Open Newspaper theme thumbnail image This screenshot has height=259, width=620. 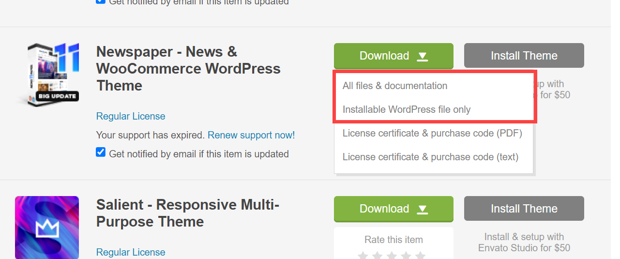47,74
